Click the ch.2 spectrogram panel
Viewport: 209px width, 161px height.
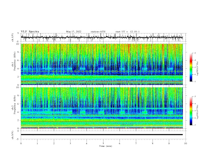click(102, 108)
